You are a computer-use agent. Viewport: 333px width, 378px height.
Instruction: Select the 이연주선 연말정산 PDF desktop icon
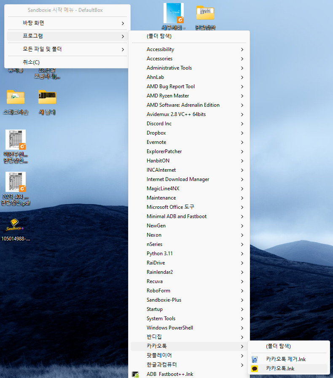[x=16, y=146]
